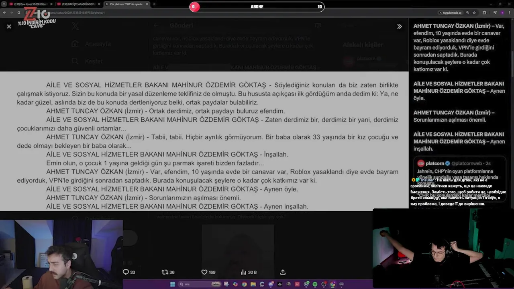Open OBS Studio from the taskbar
This screenshot has height=289, width=514.
click(324, 284)
